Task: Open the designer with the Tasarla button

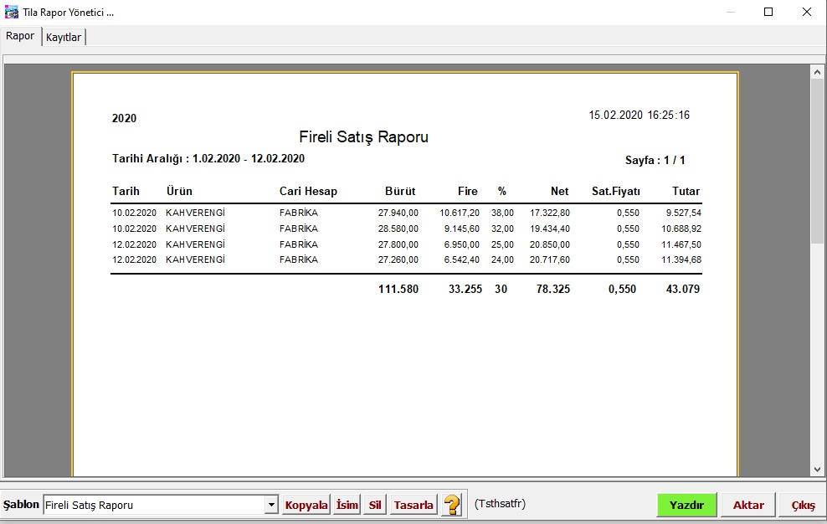Action: click(x=413, y=505)
